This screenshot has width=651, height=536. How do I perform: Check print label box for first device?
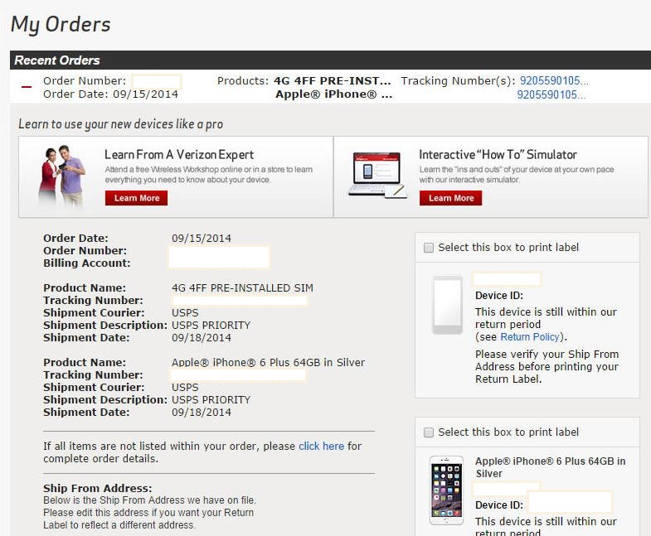(x=429, y=248)
